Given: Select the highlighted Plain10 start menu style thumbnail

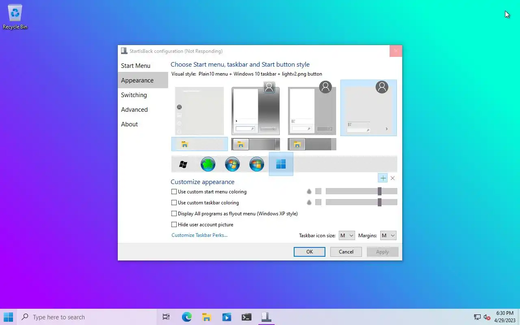Looking at the screenshot, I should [368, 108].
